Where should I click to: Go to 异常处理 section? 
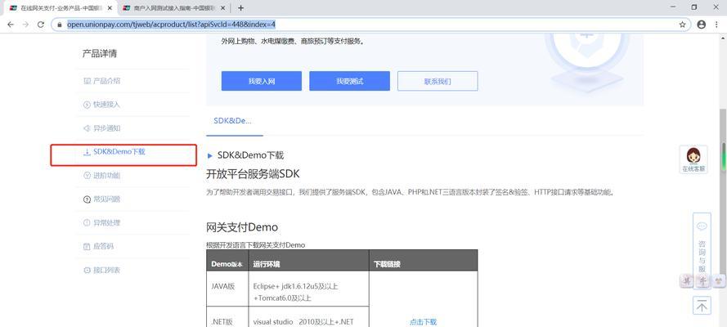102,223
